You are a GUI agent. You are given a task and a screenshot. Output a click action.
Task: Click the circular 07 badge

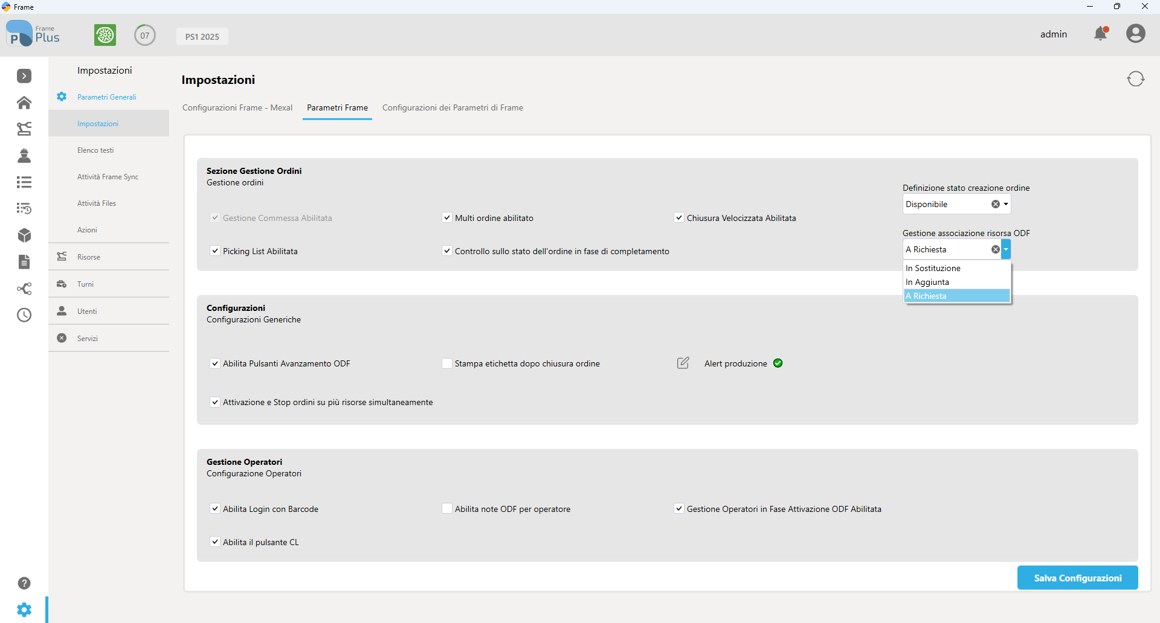pyautogui.click(x=145, y=35)
